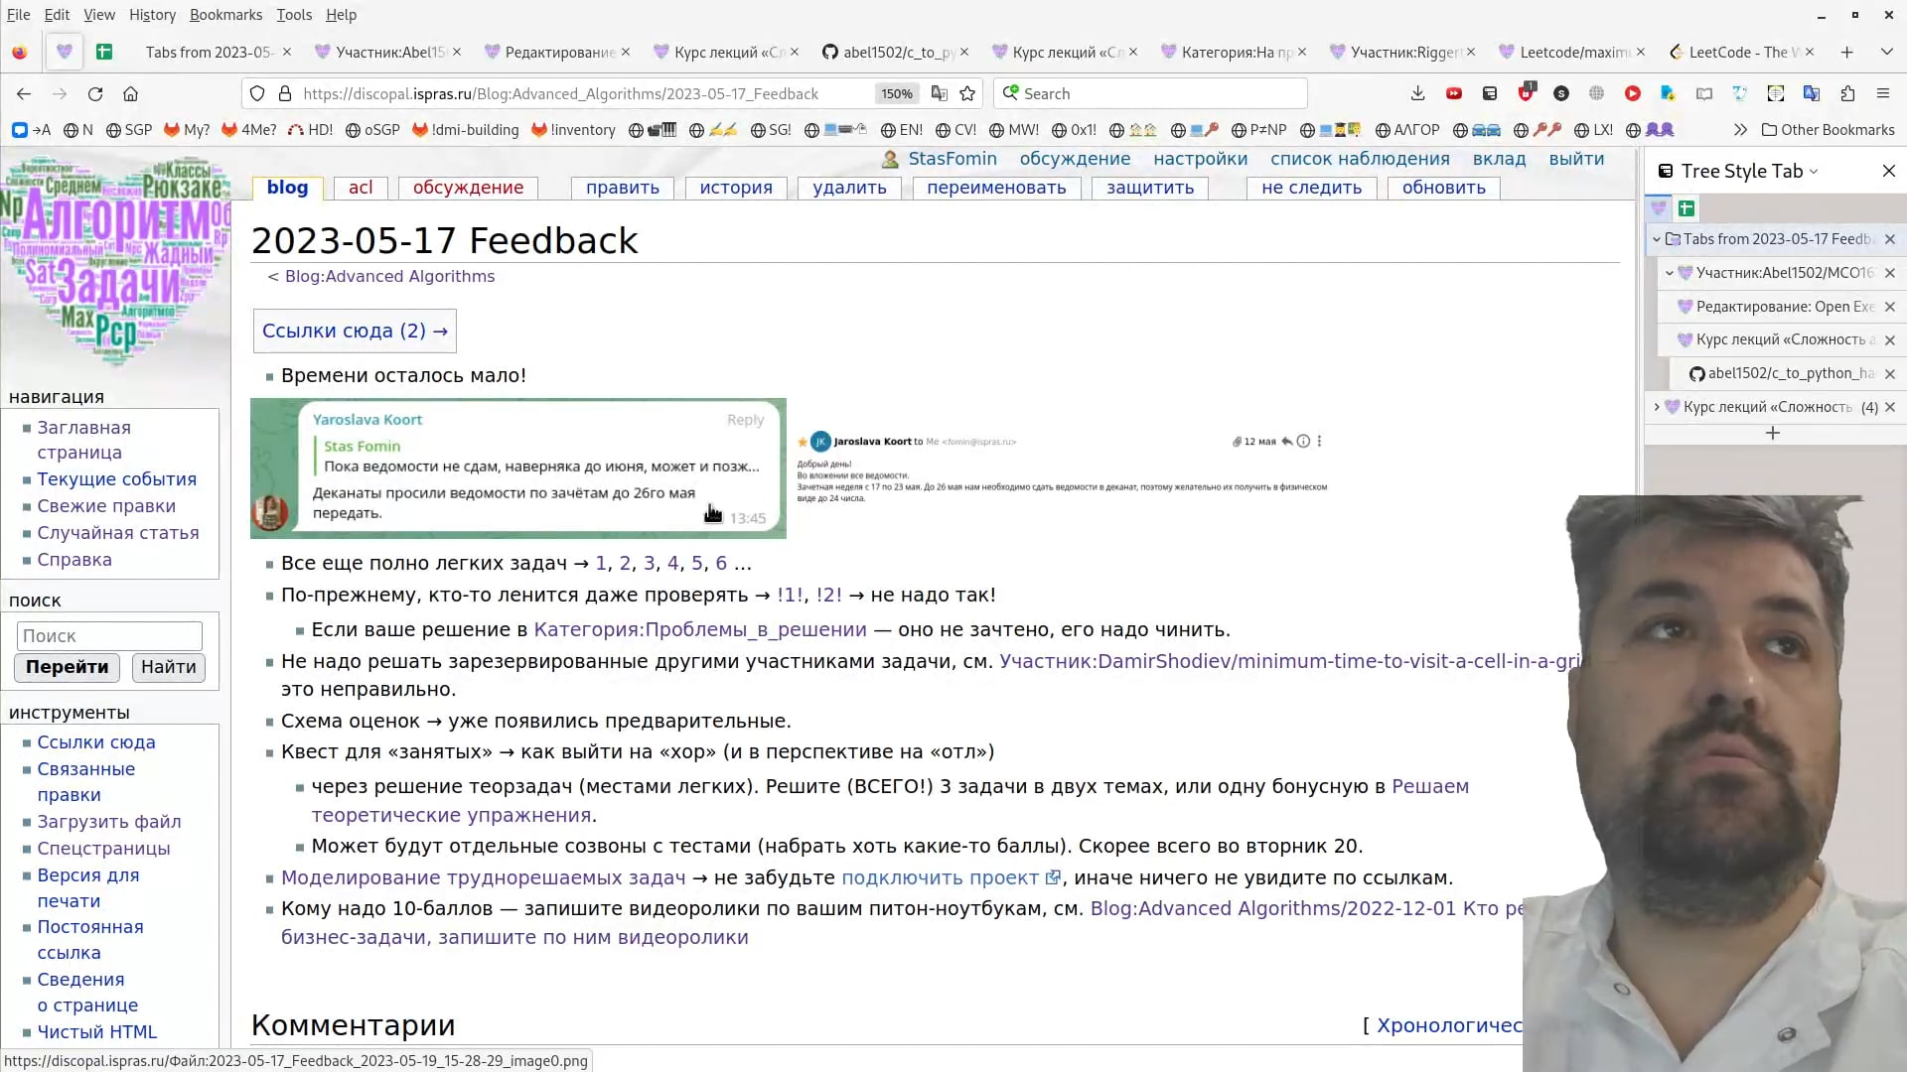Expand the «Курс лекций «Сложность» (4)» tab group
Viewport: 1907px width, 1072px height.
tap(1656, 407)
